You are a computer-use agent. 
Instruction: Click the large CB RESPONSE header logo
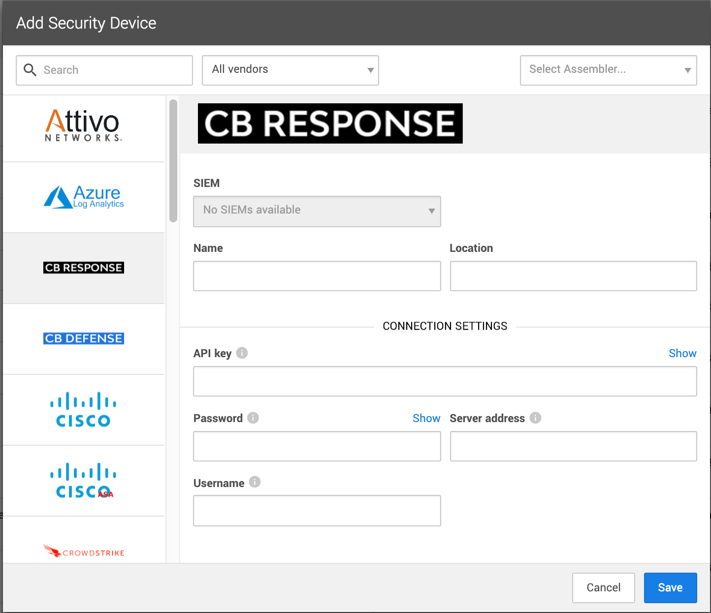point(330,123)
